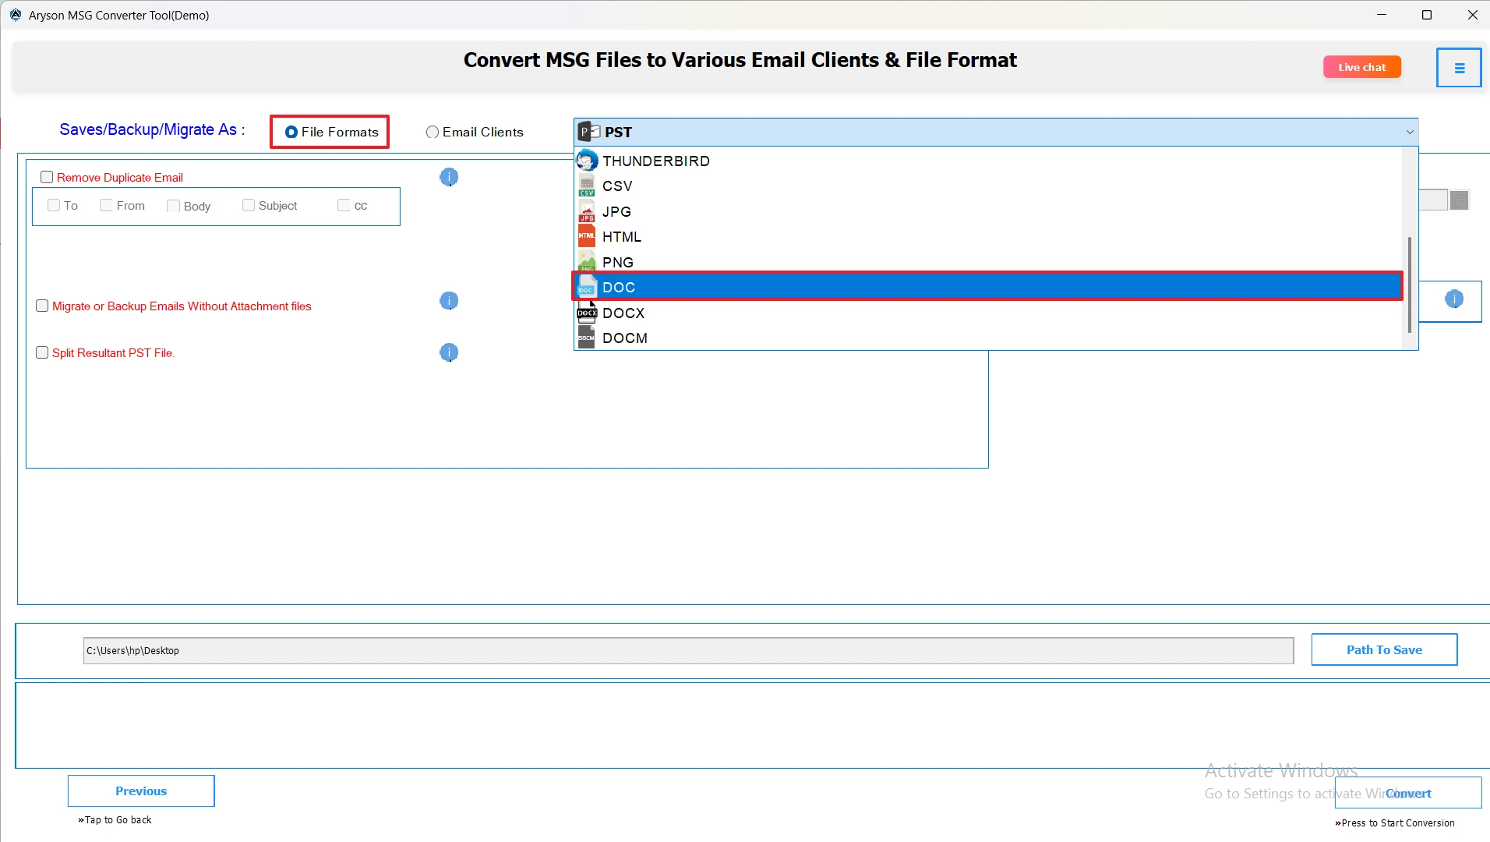
Task: Enable Migrate or Backup Emails Without Attachment
Action: coord(42,306)
